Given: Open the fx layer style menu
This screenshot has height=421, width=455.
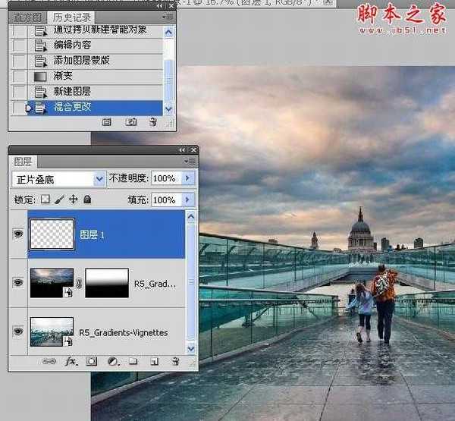Looking at the screenshot, I should (72, 362).
